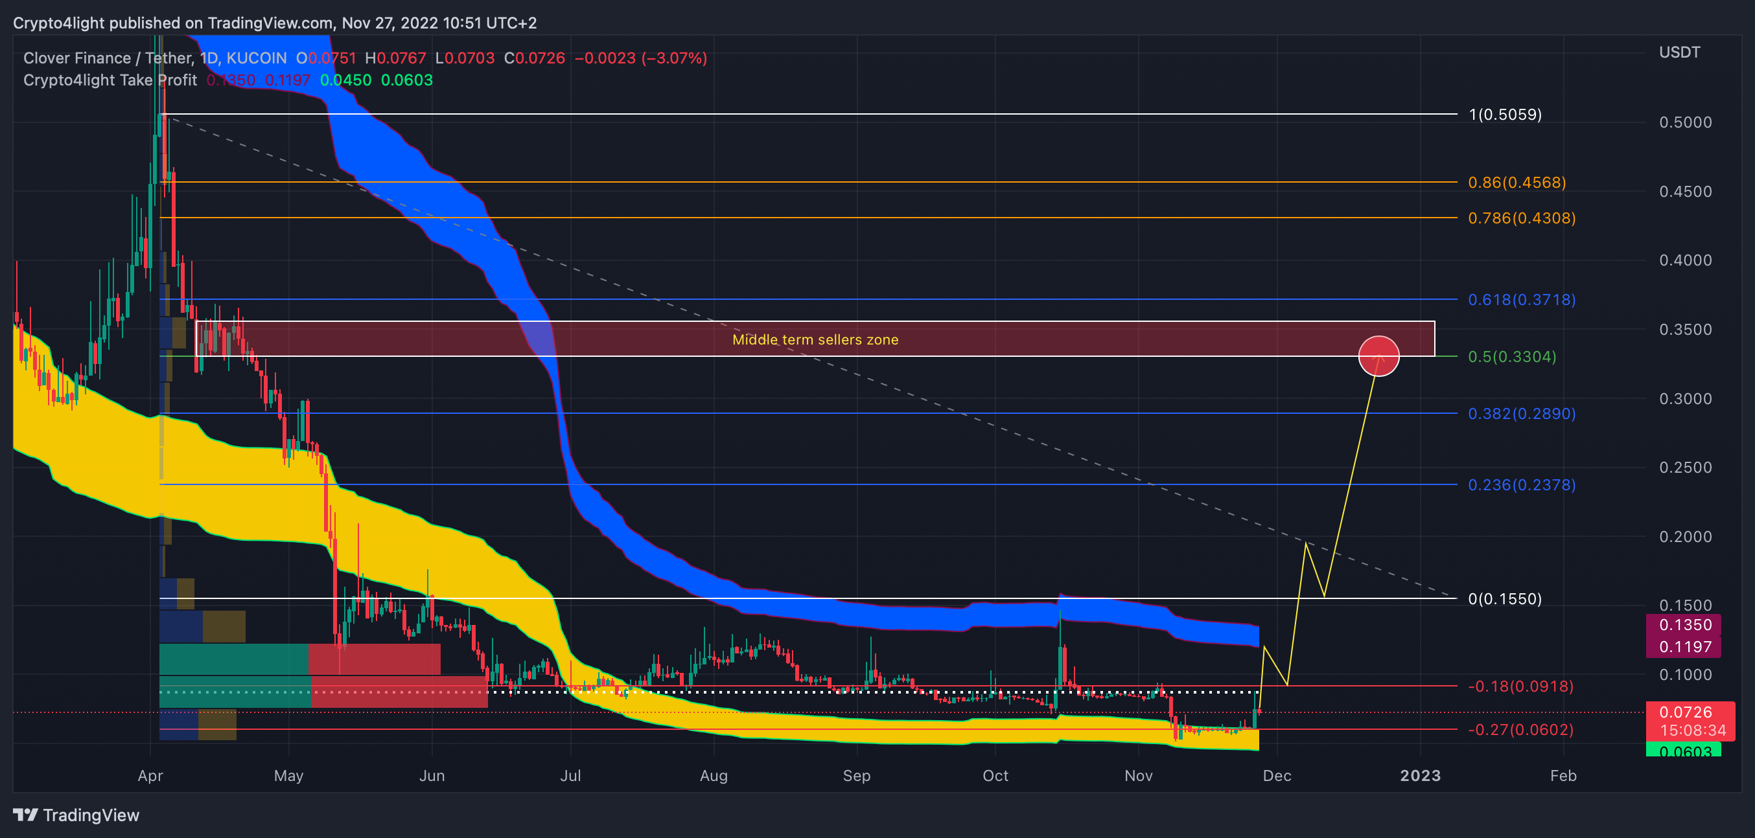Click the 0.2000 price axis tick
This screenshot has height=838, width=1755.
coord(1685,536)
